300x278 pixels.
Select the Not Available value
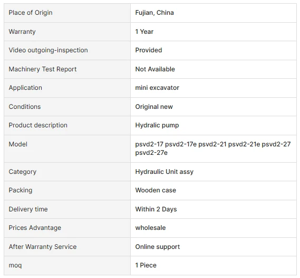point(155,69)
